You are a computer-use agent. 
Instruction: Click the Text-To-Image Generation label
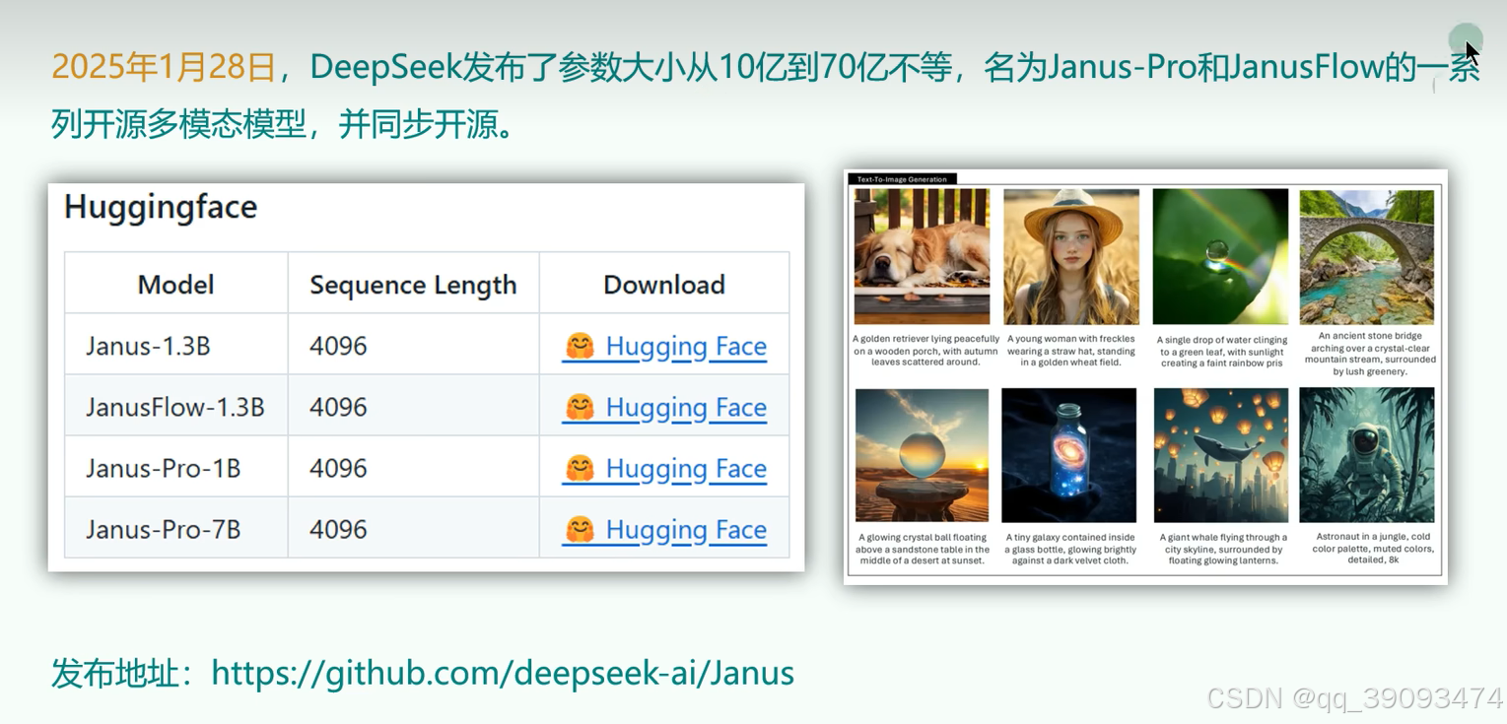902,179
